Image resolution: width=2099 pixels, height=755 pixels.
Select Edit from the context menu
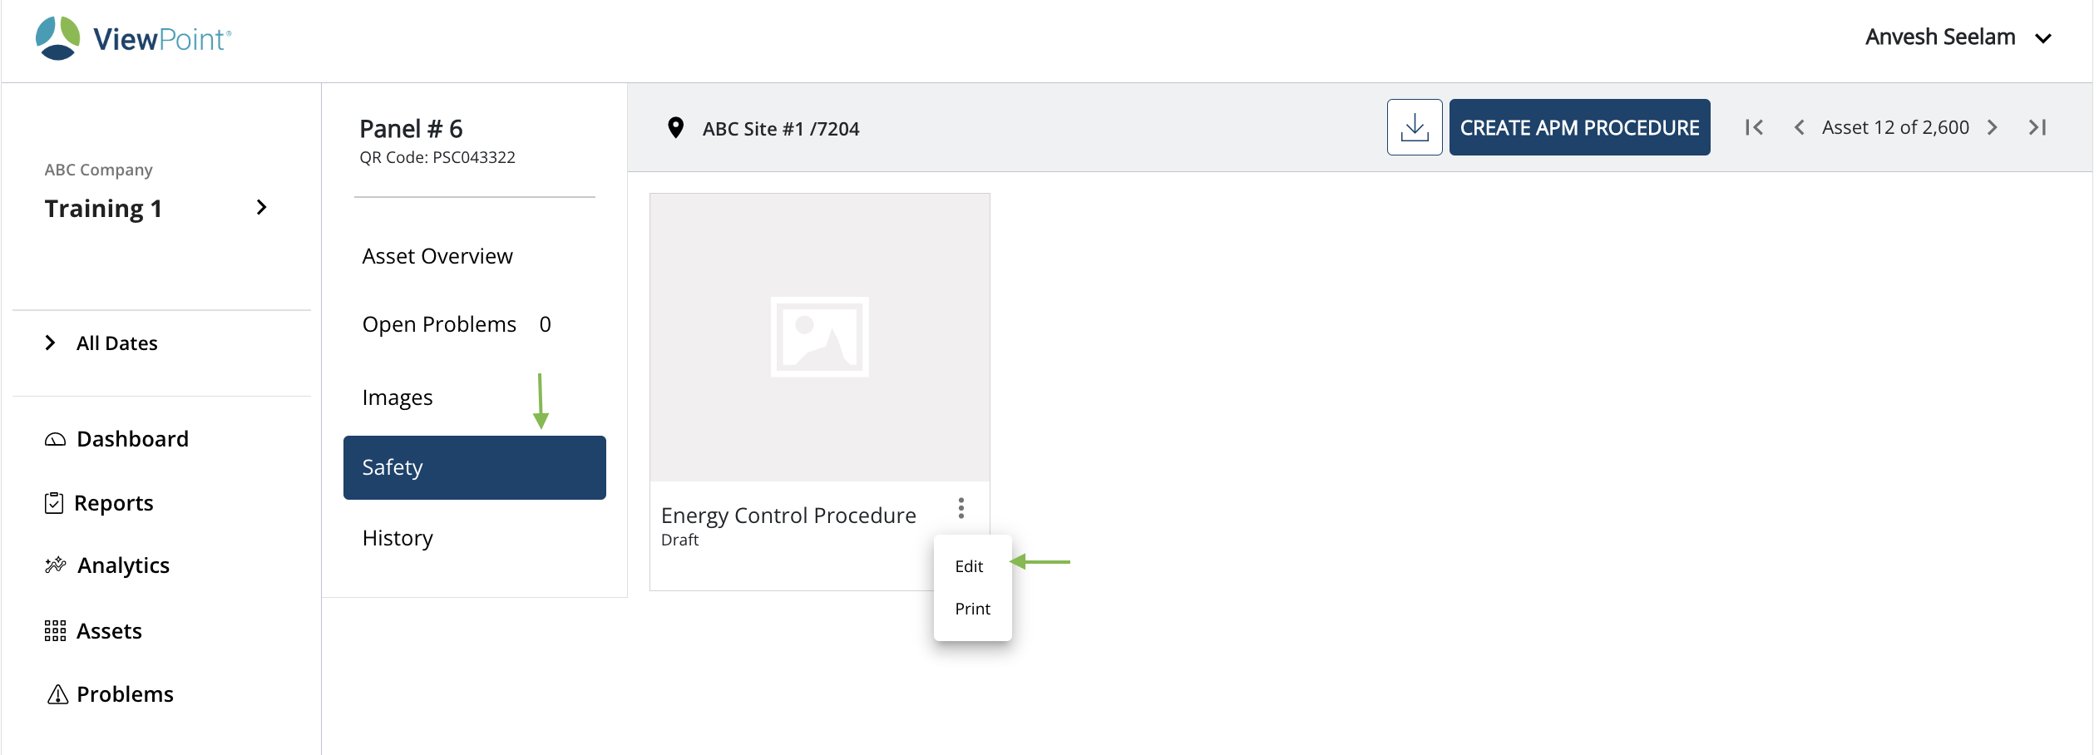point(969,566)
